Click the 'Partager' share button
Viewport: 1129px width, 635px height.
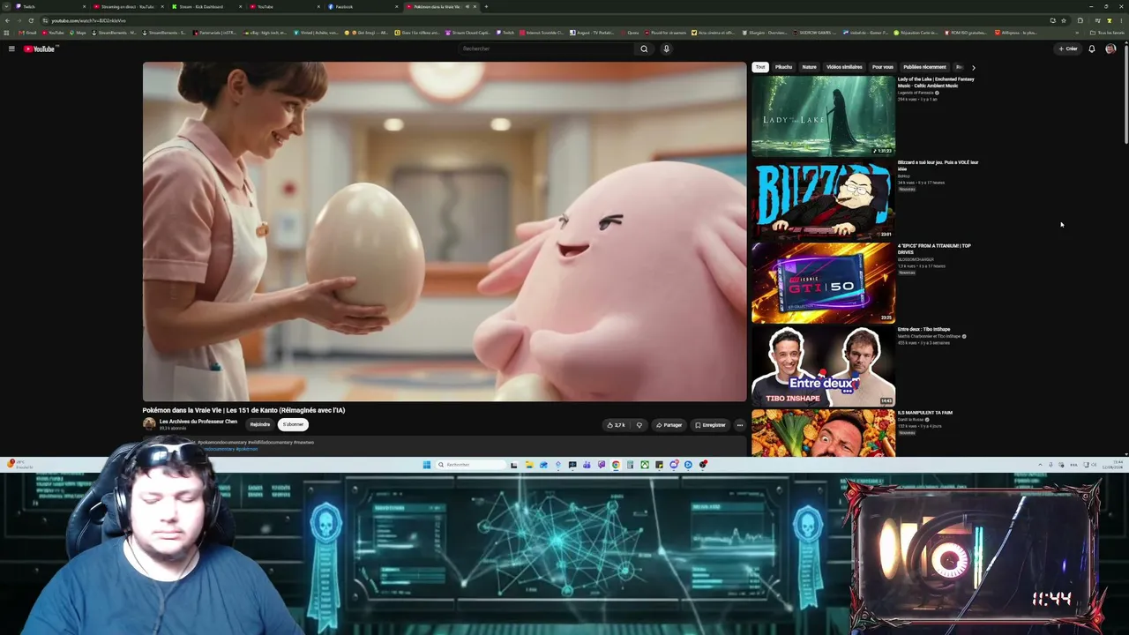click(669, 425)
